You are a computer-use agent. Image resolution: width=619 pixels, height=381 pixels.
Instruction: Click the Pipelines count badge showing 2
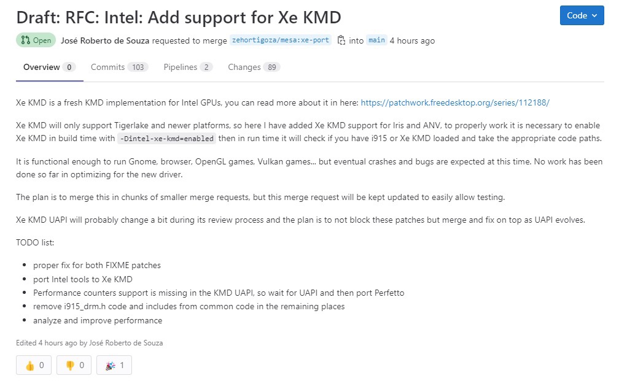pos(207,67)
